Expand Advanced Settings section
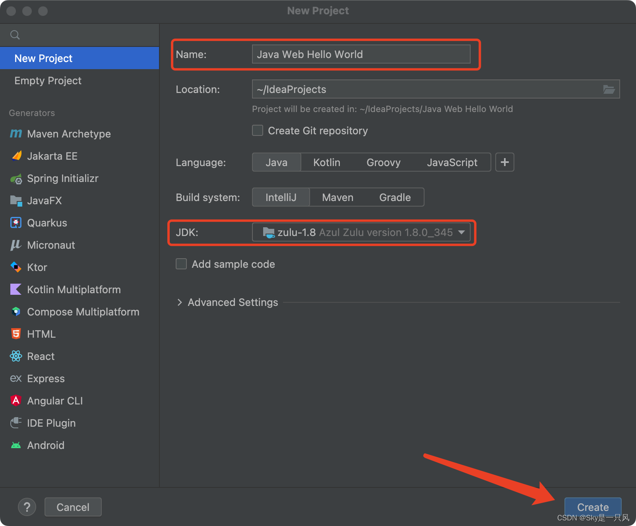The height and width of the screenshot is (526, 636). 180,302
